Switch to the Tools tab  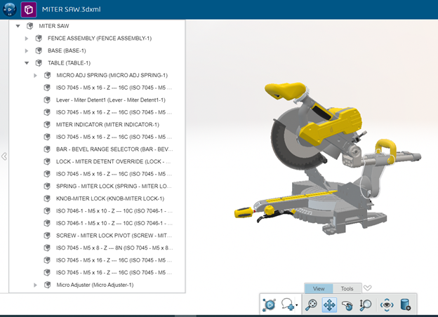click(x=347, y=288)
